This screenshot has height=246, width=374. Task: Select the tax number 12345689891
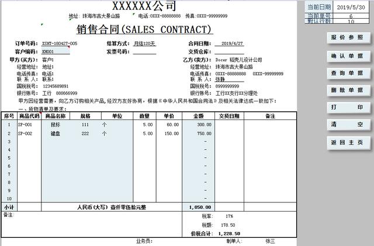pyautogui.click(x=56, y=86)
